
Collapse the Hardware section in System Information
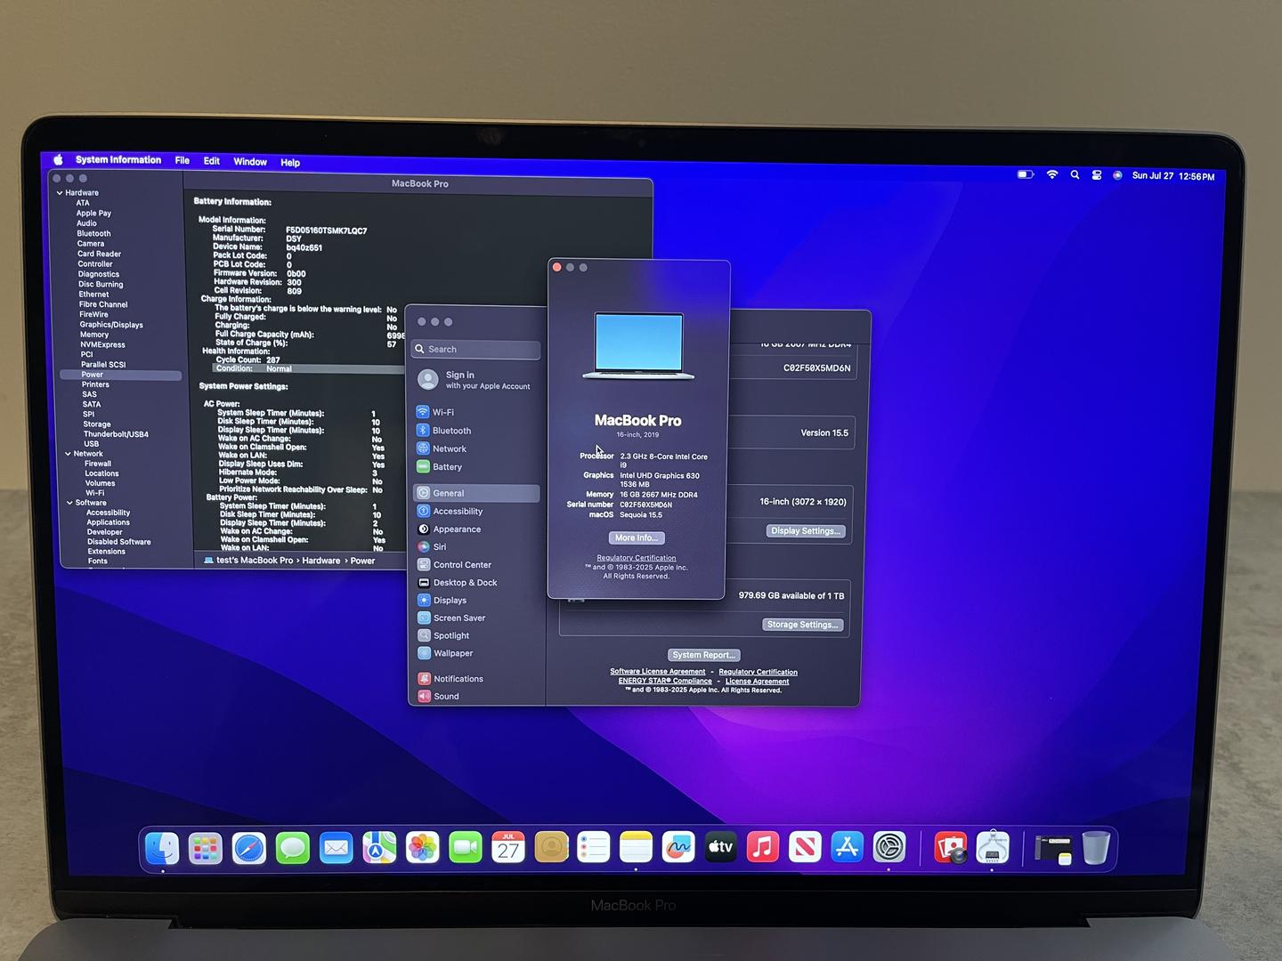click(60, 193)
